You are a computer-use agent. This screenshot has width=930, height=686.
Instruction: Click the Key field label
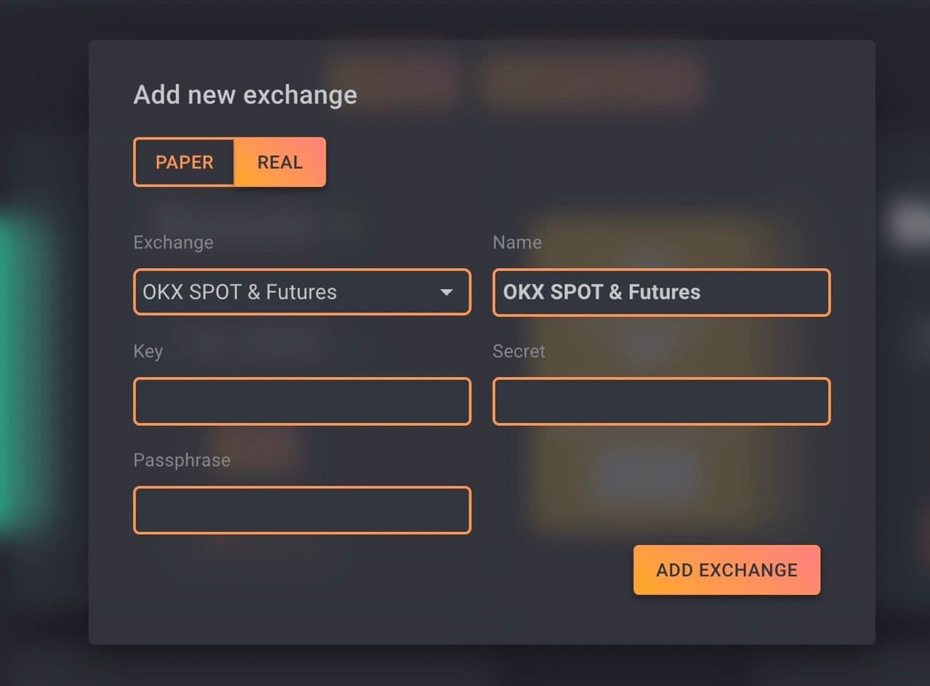[147, 351]
